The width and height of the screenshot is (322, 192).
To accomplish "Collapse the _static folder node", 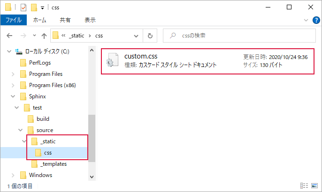I will [24, 141].
